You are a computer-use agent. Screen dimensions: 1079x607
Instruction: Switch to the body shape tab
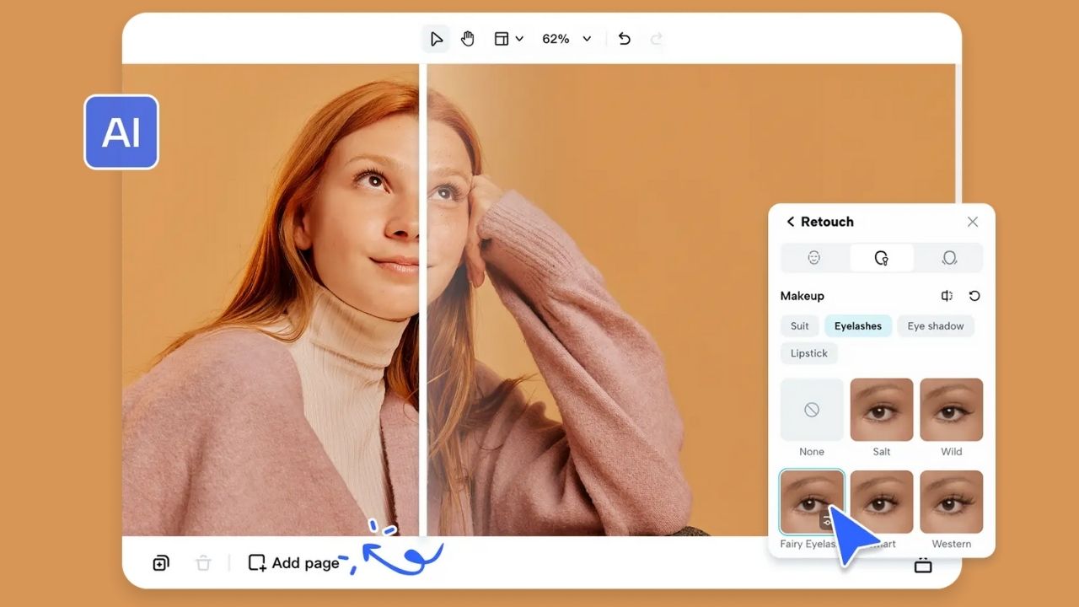click(x=950, y=257)
